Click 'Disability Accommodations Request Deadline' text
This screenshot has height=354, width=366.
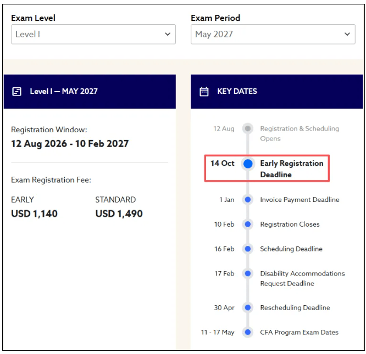coord(302,278)
